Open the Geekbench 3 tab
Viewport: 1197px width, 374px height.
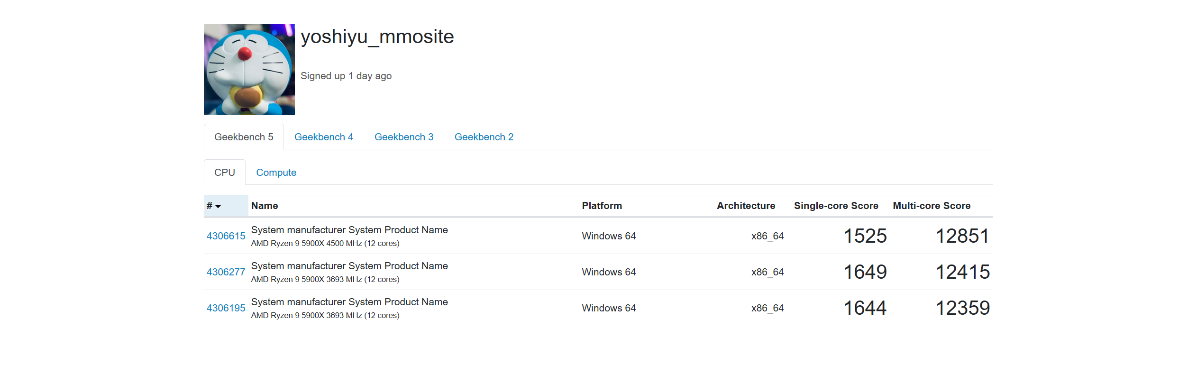(x=404, y=137)
